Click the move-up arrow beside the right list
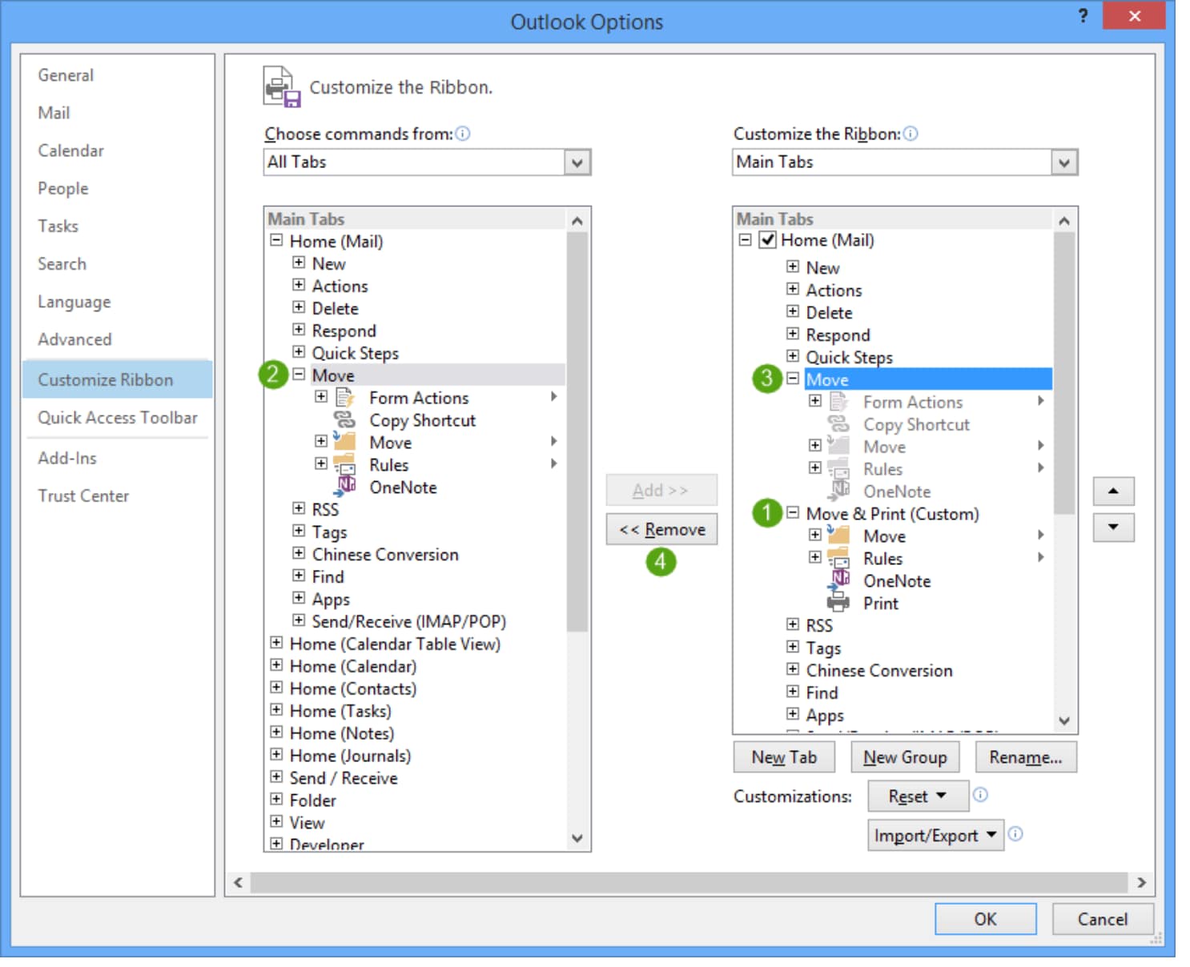The width and height of the screenshot is (1190, 967). click(1114, 491)
